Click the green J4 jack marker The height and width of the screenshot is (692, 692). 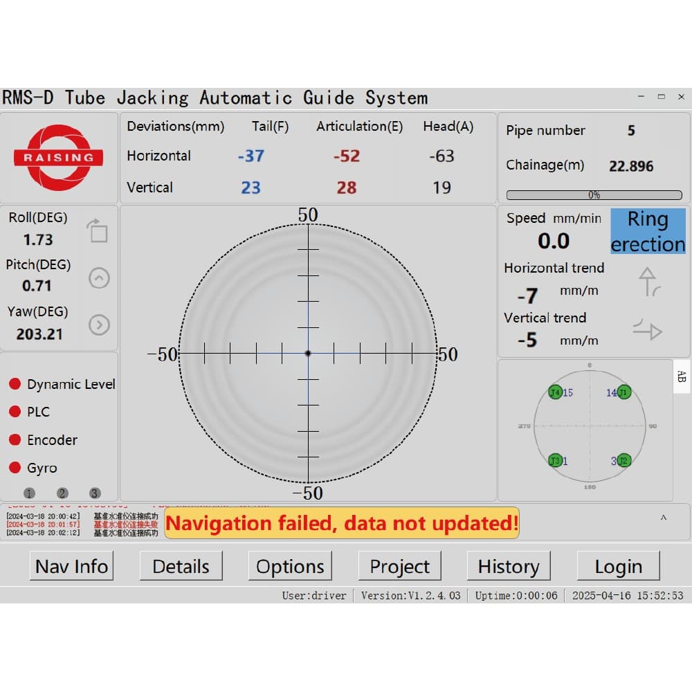(x=555, y=392)
